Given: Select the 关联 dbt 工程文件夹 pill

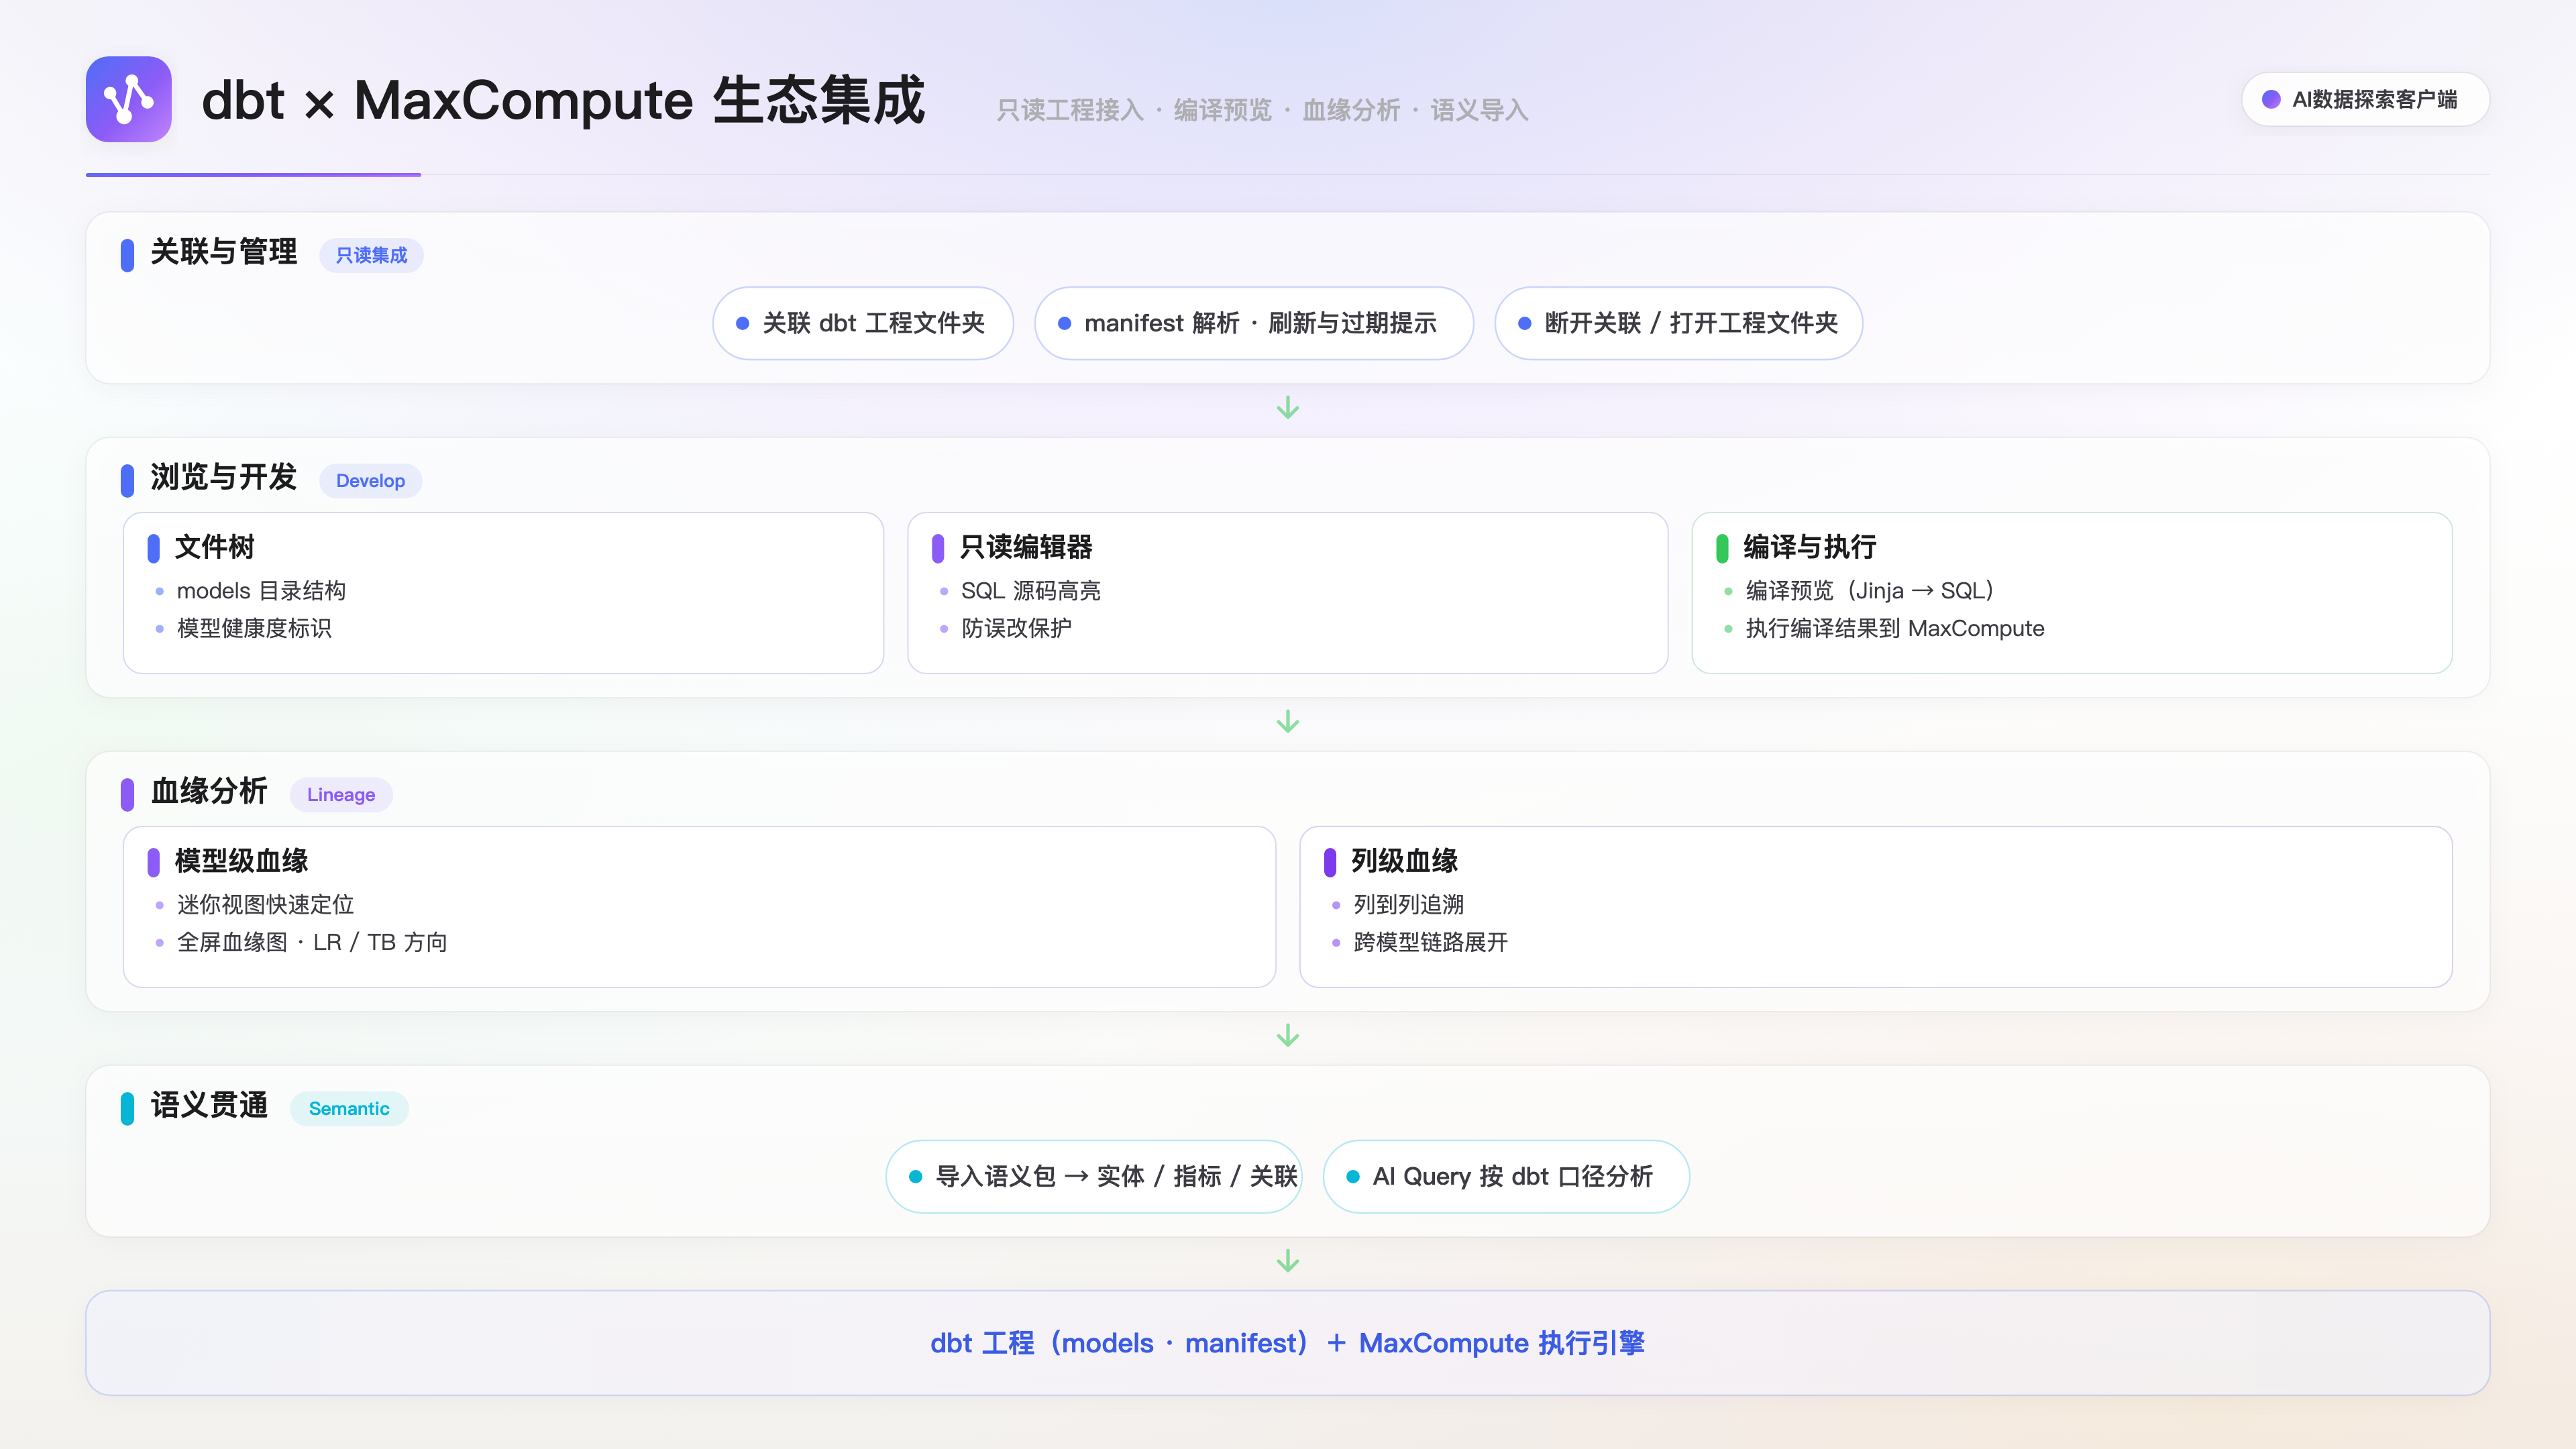Looking at the screenshot, I should tap(863, 323).
